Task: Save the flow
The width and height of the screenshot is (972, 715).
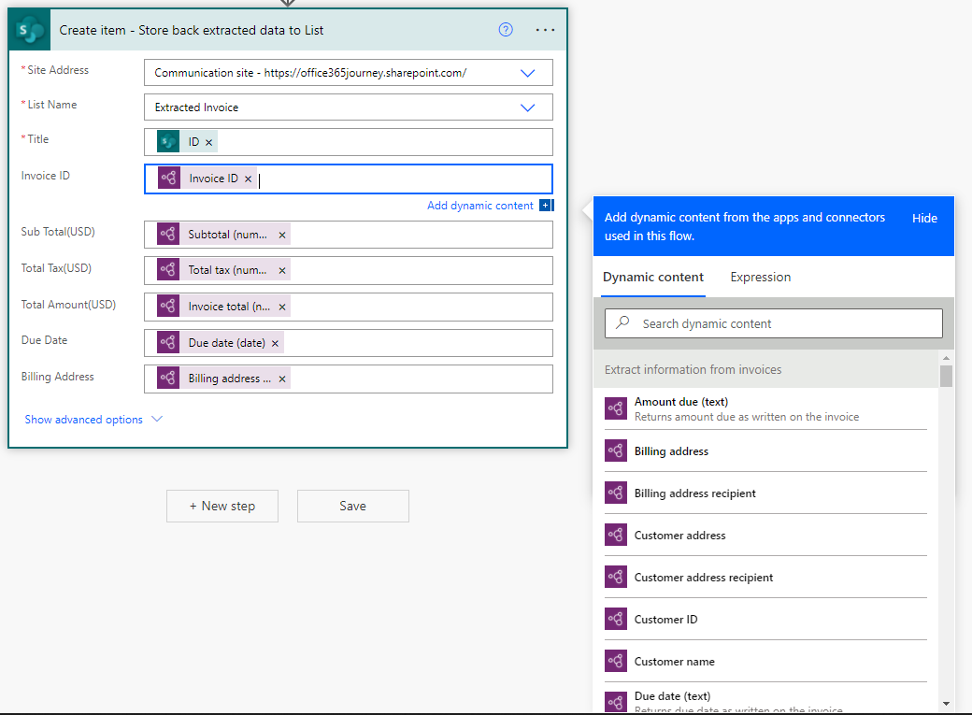Action: (352, 506)
